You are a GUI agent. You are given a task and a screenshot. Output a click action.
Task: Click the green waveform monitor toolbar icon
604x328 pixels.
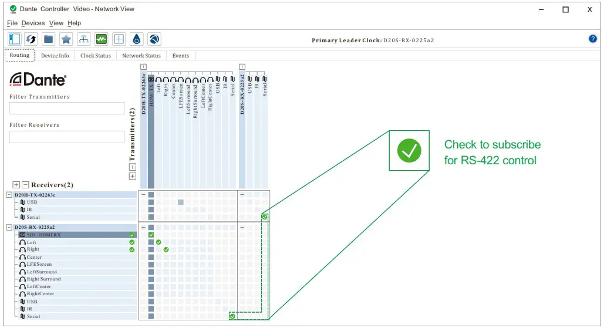(x=102, y=39)
